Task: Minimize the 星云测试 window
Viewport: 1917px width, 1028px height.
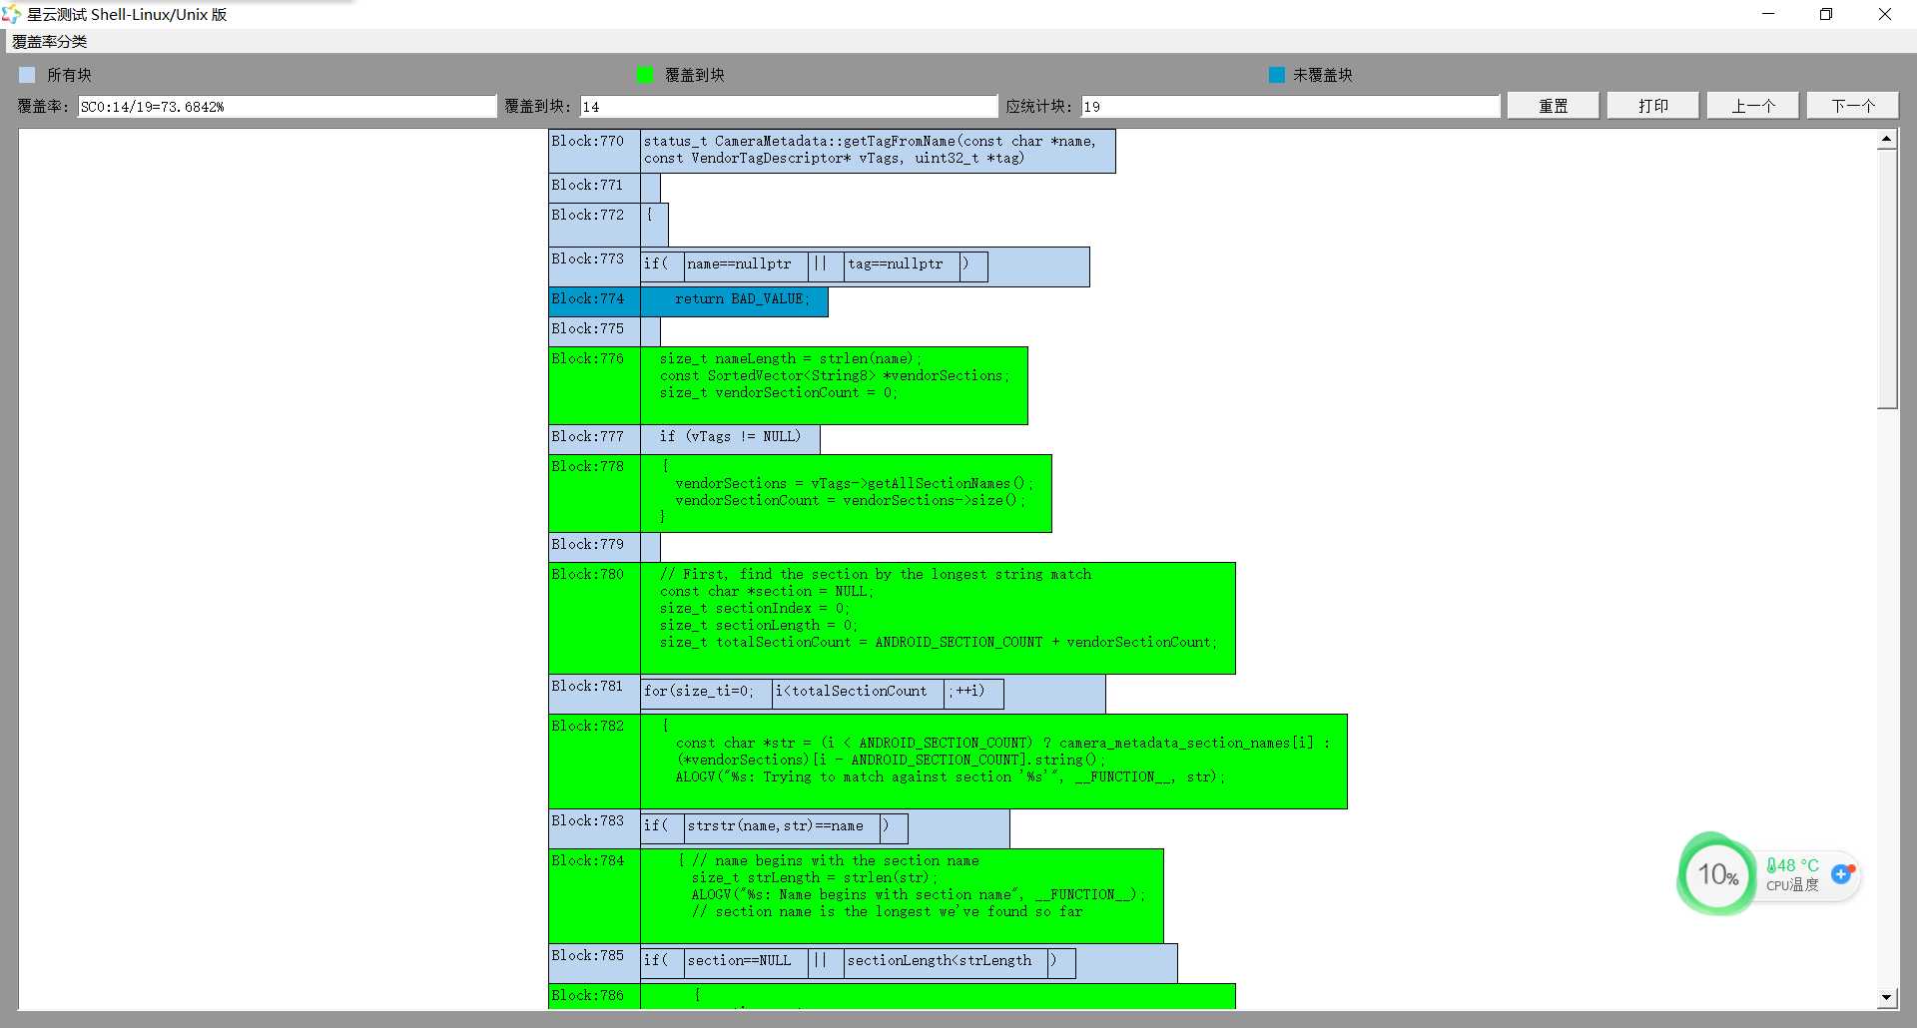Action: pos(1768,14)
